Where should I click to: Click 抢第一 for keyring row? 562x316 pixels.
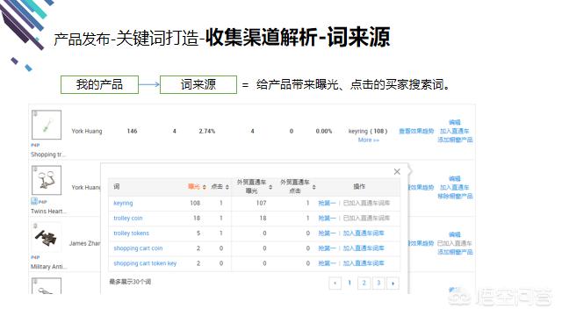(327, 203)
